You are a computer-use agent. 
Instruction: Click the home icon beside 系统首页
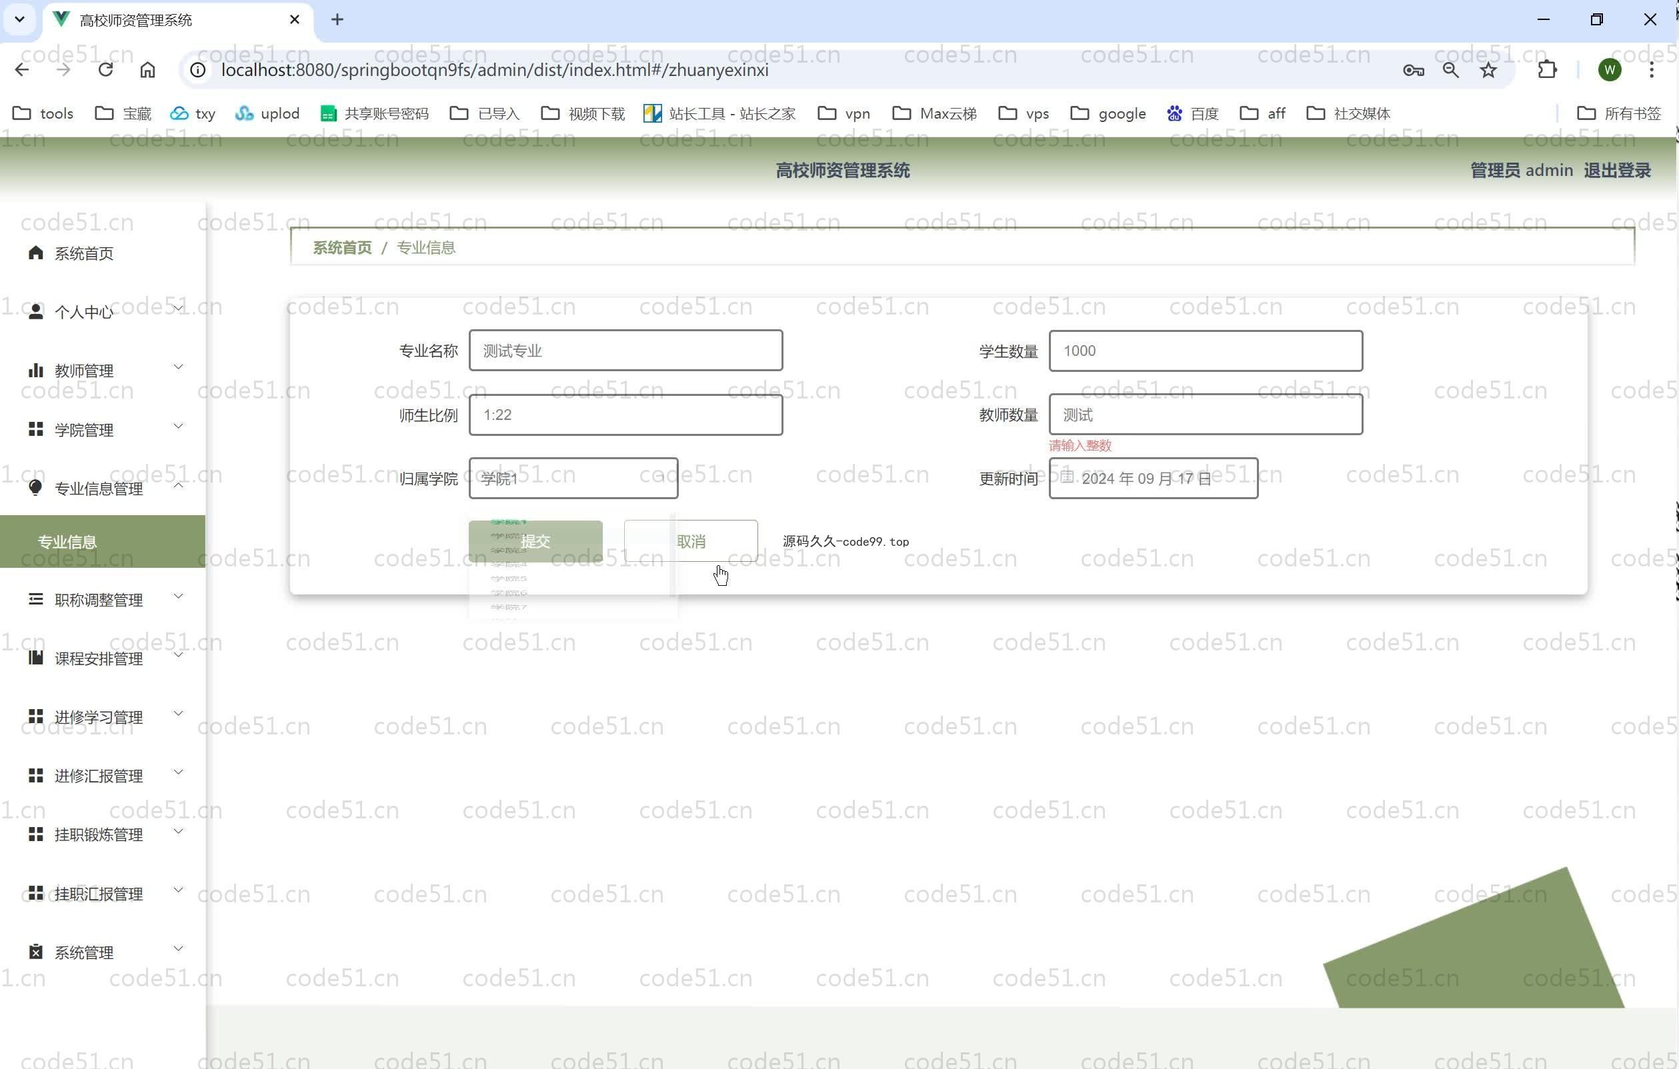[35, 253]
